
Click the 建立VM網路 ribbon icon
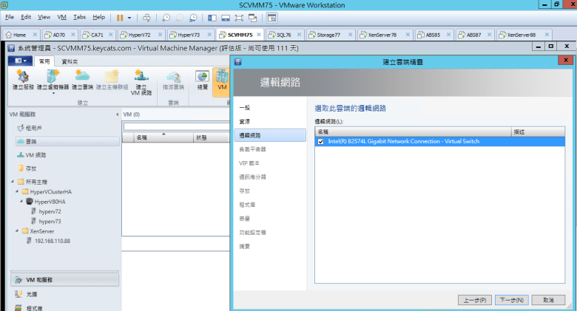[141, 79]
